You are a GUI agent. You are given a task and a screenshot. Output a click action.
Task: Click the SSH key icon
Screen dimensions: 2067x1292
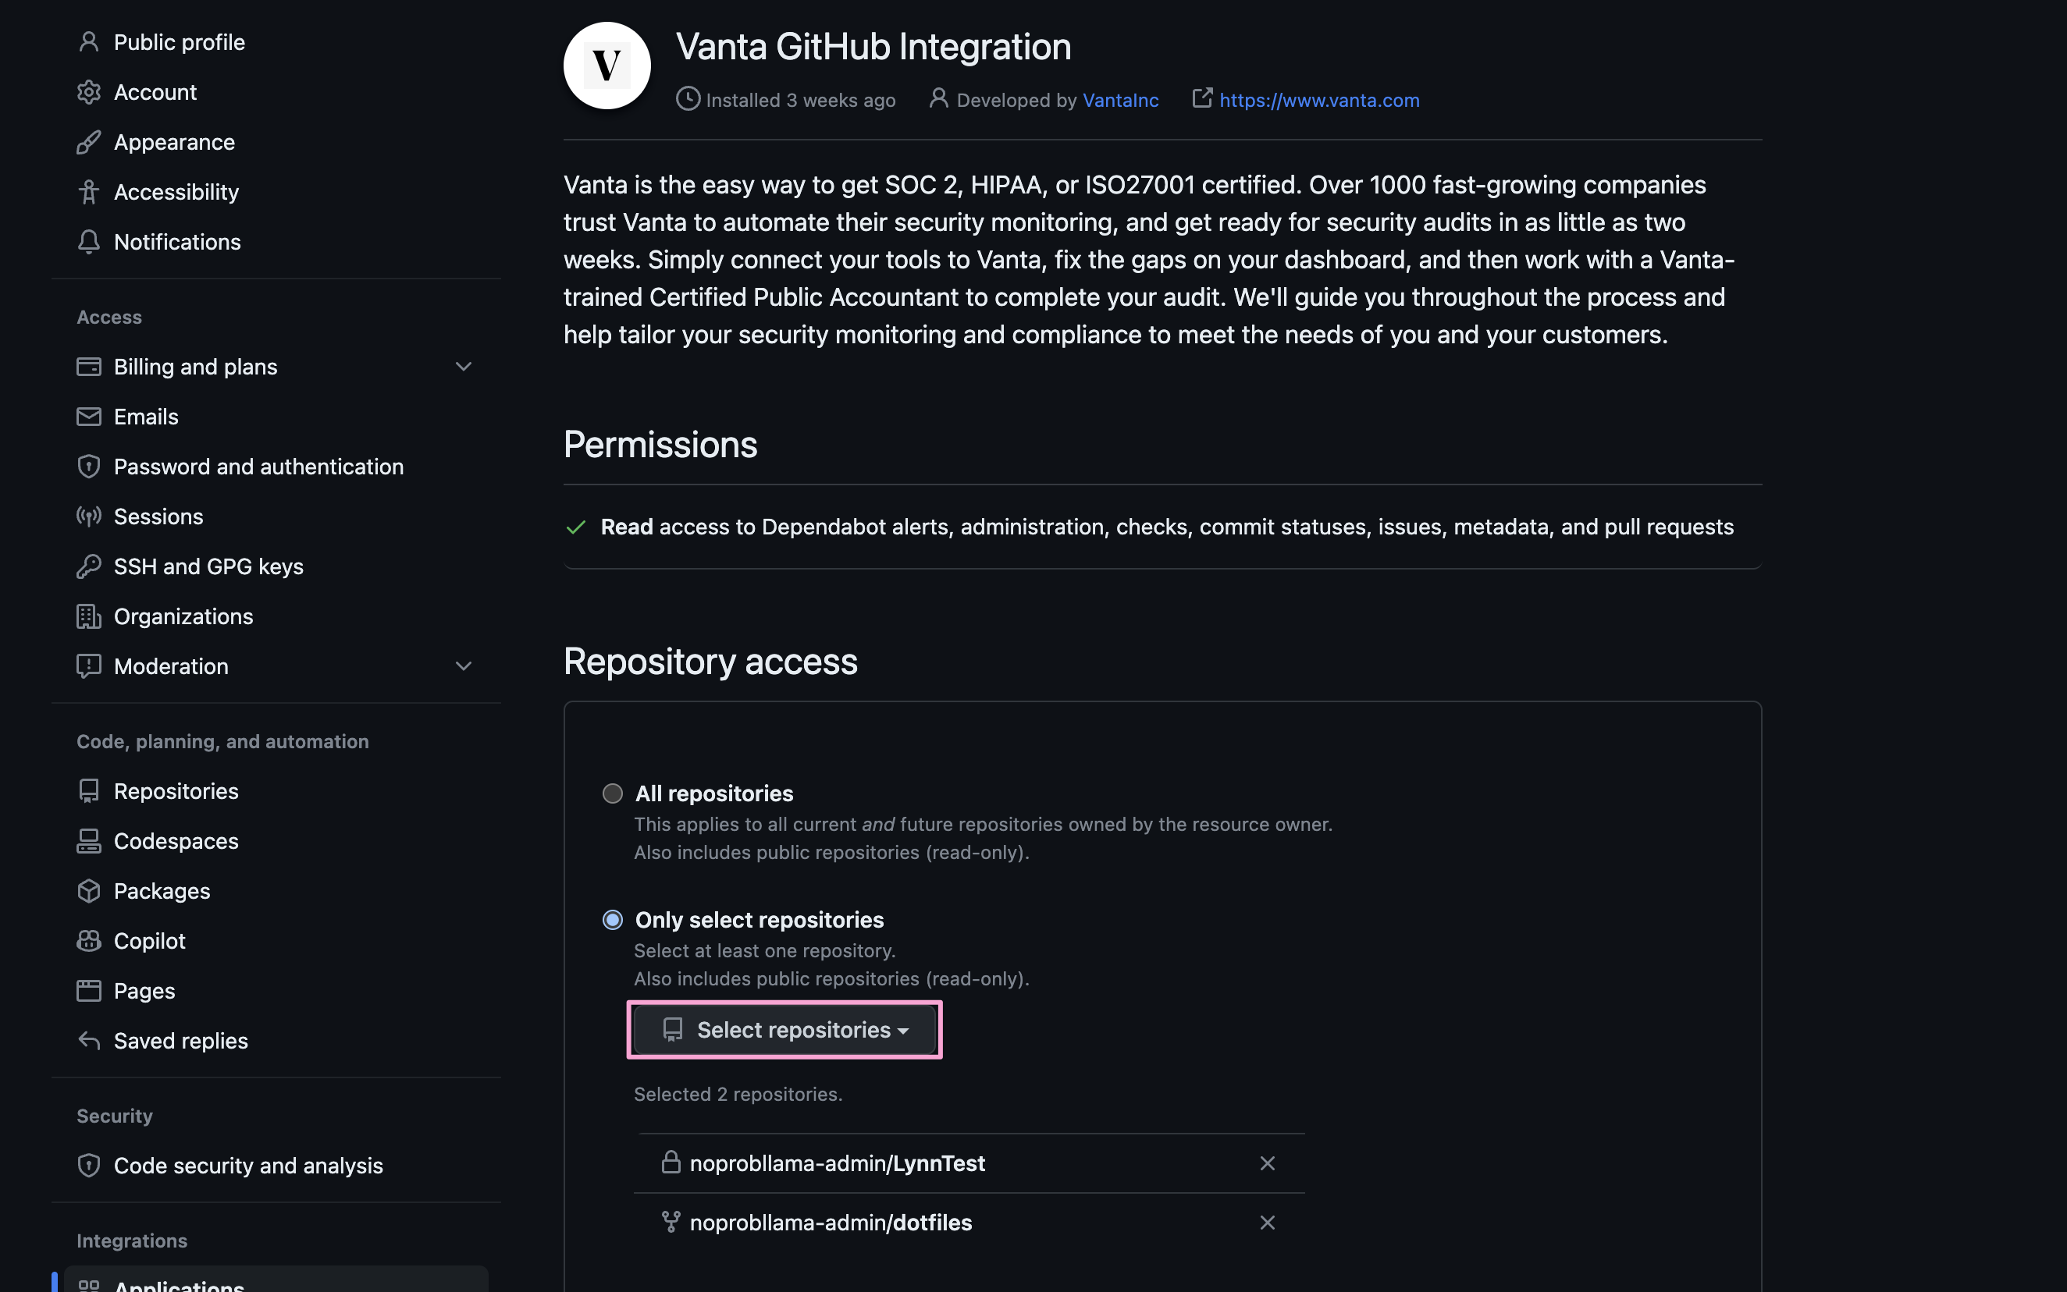tap(89, 566)
